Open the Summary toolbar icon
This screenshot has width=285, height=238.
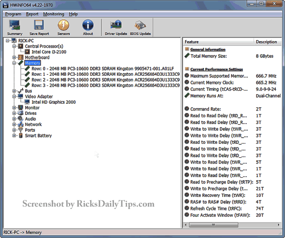point(14,25)
